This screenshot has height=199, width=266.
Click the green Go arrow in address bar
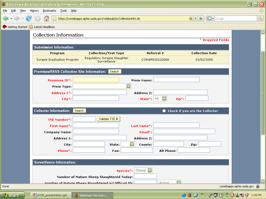click(201, 19)
